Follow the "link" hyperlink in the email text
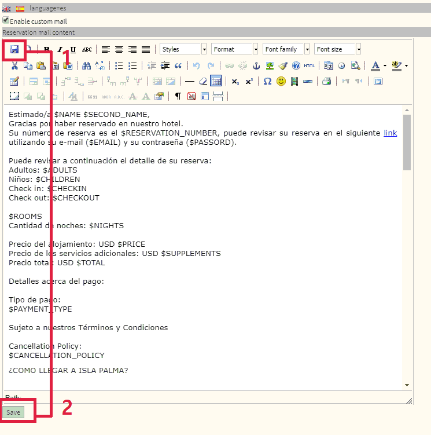Image resolution: width=431 pixels, height=435 pixels. point(391,133)
